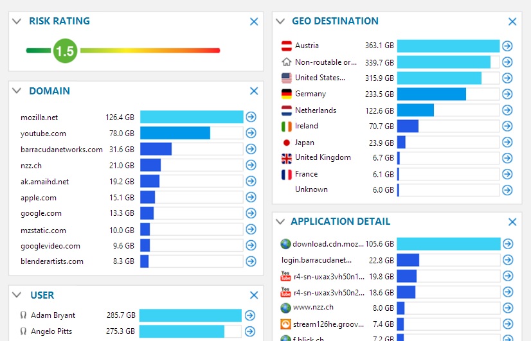Open details arrow for mozilla.net domain
Viewport: 531px width, 341px height.
click(251, 117)
